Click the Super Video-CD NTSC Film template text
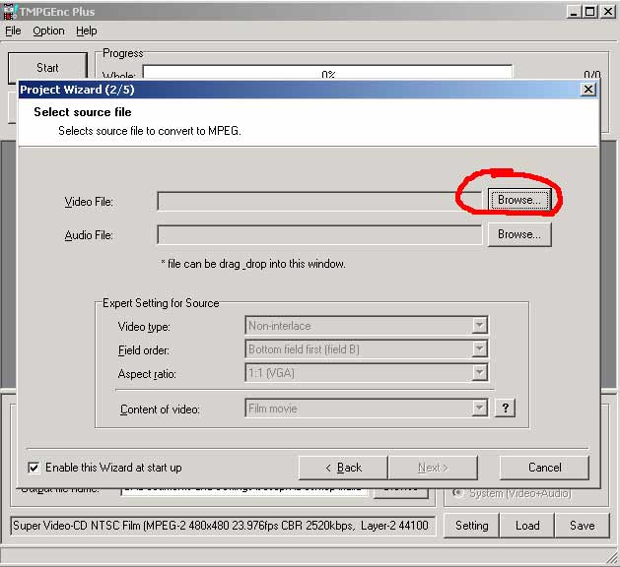This screenshot has height=567, width=620. [223, 526]
